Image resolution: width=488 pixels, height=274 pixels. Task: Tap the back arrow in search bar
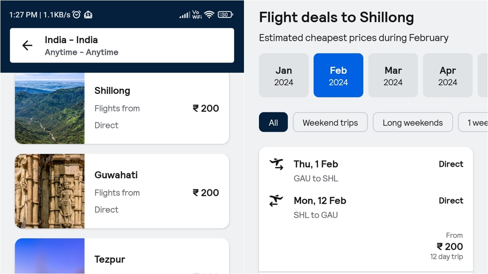27,45
